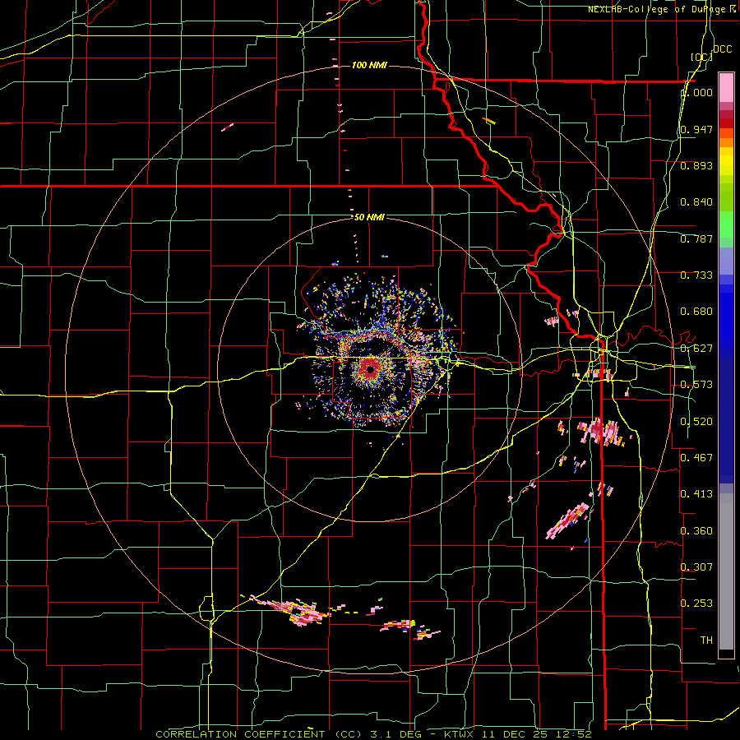Click the DCC legend header
The width and height of the screenshot is (740, 740).
723,49
